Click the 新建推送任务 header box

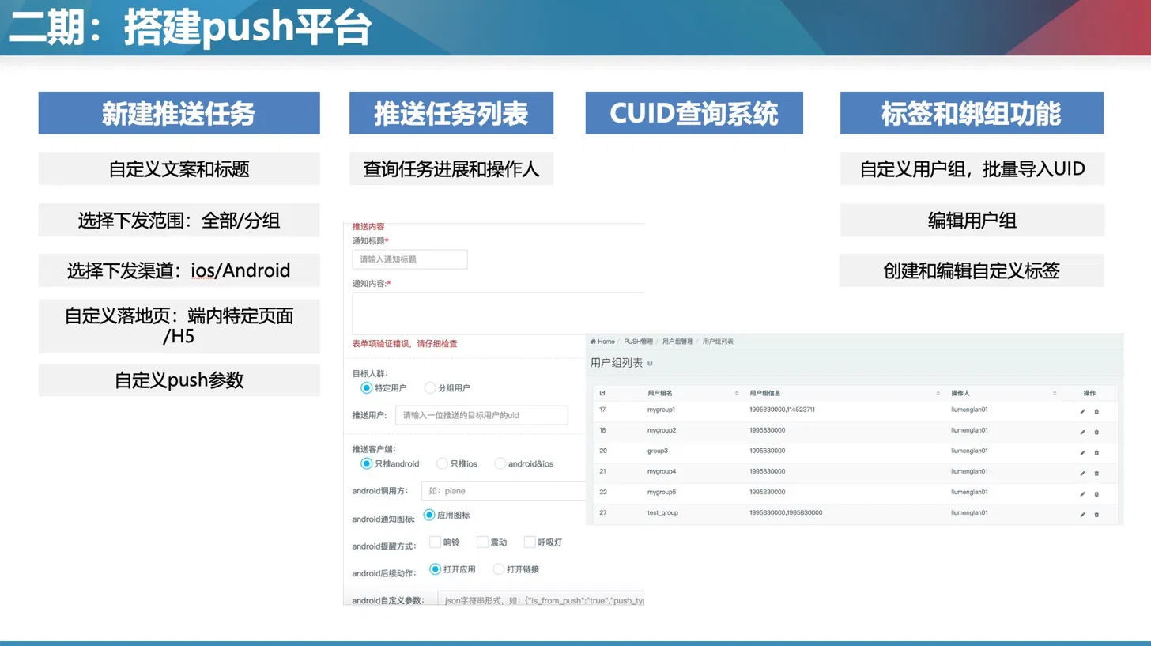point(179,113)
